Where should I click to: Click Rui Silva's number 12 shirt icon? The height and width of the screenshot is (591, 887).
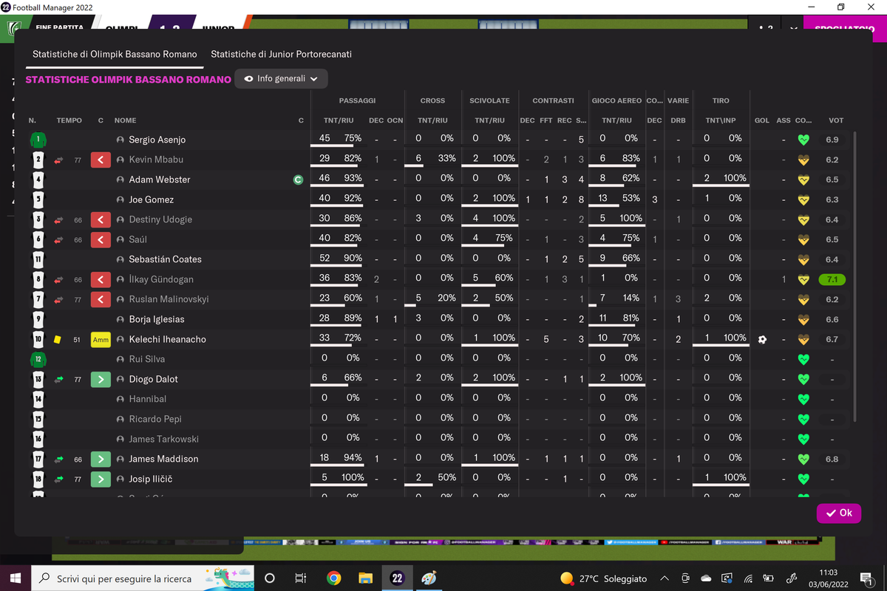coord(38,359)
